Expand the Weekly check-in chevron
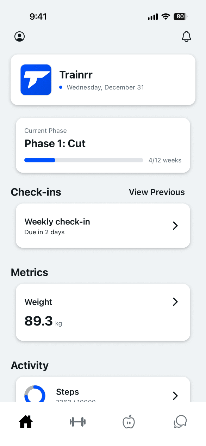Viewport: 206px width, 446px height. coord(175,225)
